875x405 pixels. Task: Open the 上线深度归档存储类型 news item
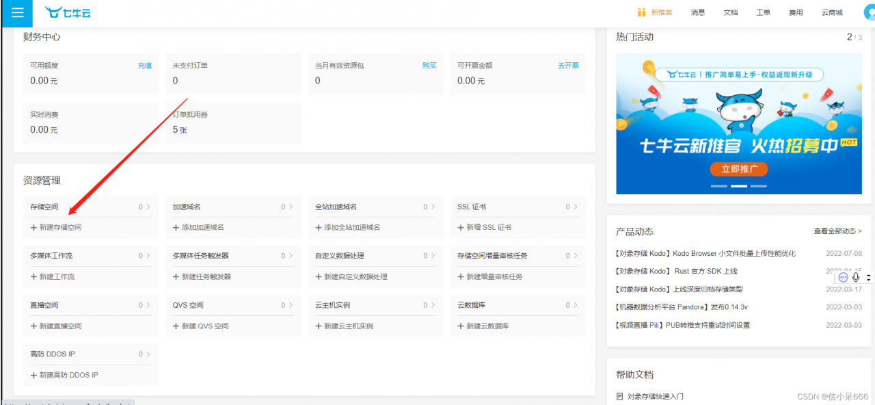(x=679, y=289)
